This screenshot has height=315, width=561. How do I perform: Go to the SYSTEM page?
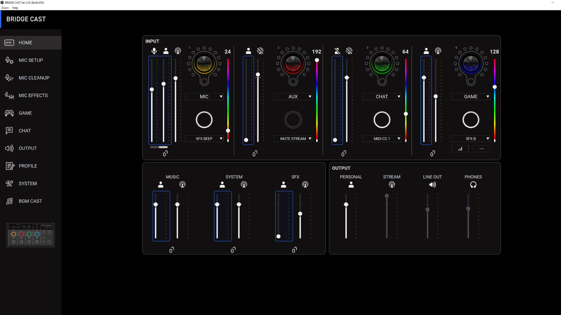[x=31, y=183]
